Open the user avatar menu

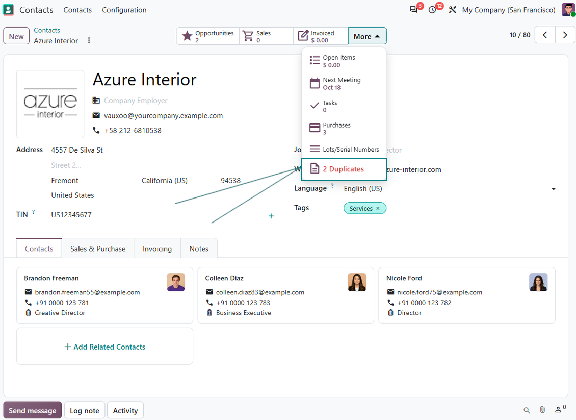click(x=568, y=10)
